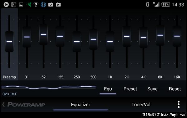Click the 250 frequency label
Image resolution: width=187 pixels, height=118 pixels.
pyautogui.click(x=77, y=77)
